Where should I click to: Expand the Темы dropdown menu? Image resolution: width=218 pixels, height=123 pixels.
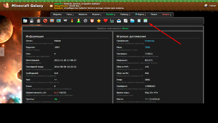click(70, 14)
